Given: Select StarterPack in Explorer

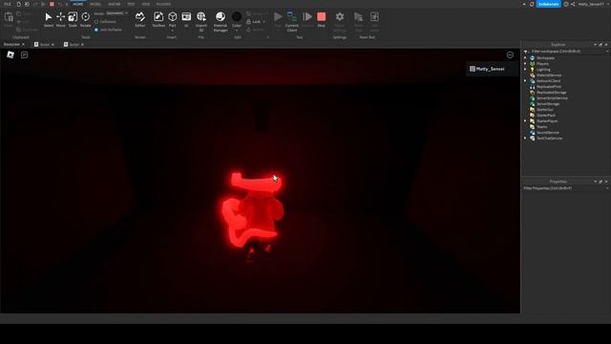Looking at the screenshot, I should [546, 115].
